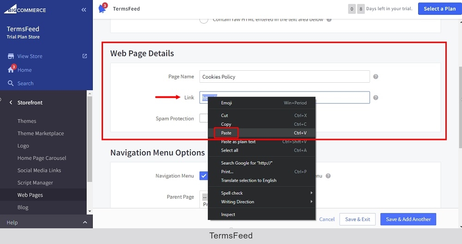Click the Days left in your trial text
The height and width of the screenshot is (244, 462).
click(x=389, y=9)
